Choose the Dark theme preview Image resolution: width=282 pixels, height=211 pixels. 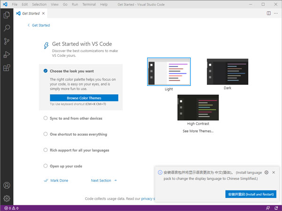[227, 72]
